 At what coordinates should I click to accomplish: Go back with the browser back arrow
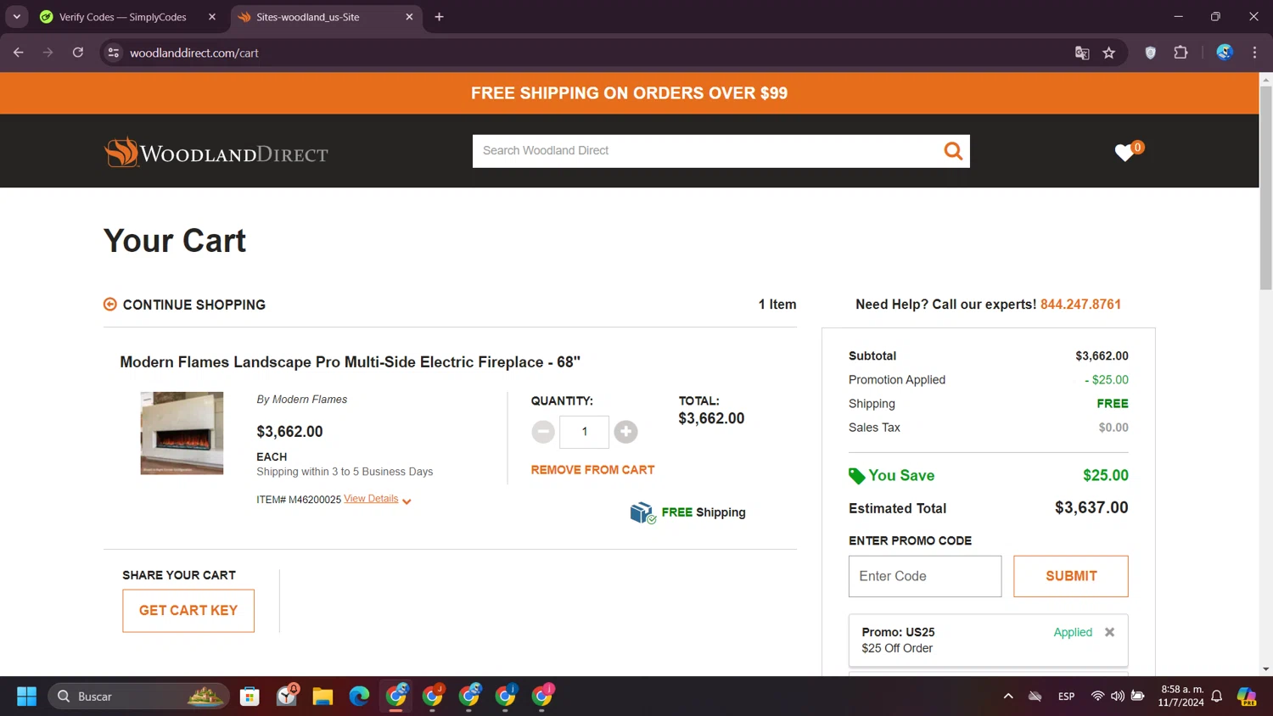tap(19, 53)
